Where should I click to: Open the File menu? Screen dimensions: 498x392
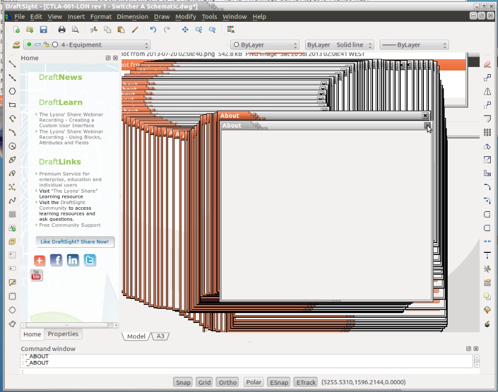(x=19, y=17)
